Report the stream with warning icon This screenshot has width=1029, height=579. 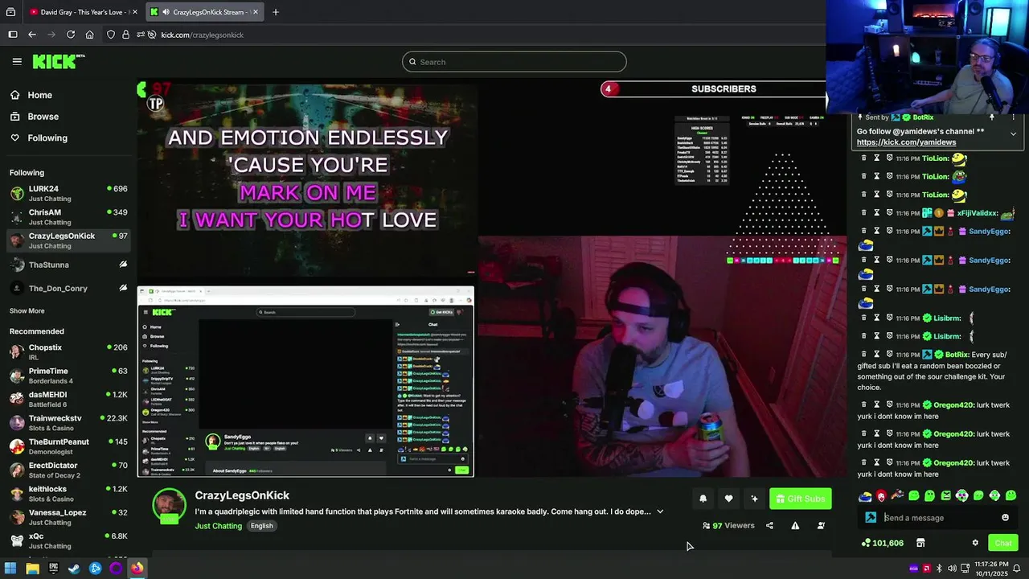coord(795,526)
